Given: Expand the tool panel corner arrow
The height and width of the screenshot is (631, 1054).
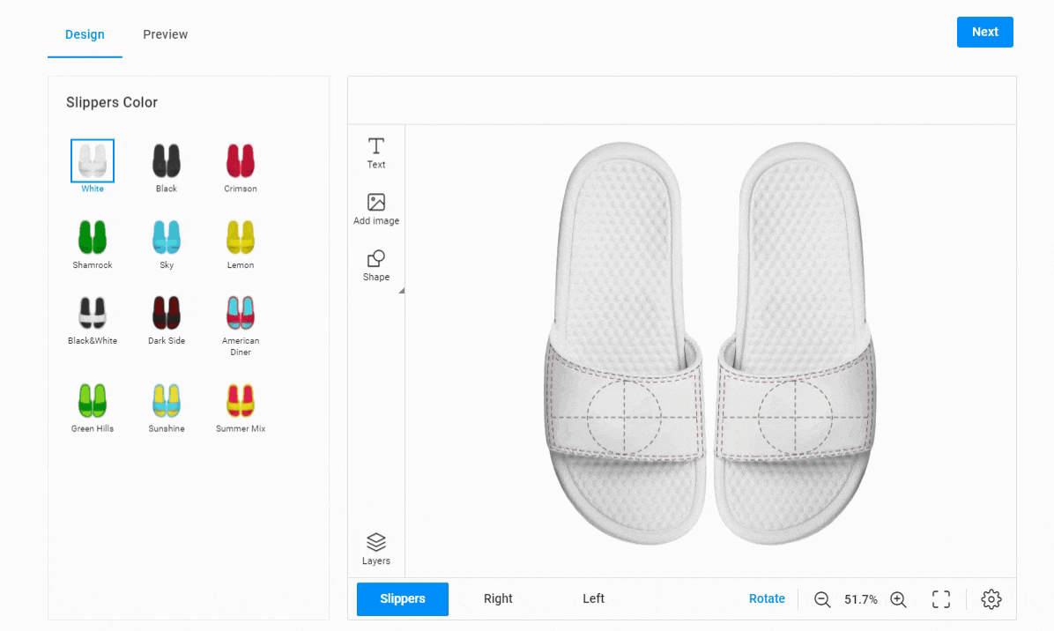Looking at the screenshot, I should point(401,291).
